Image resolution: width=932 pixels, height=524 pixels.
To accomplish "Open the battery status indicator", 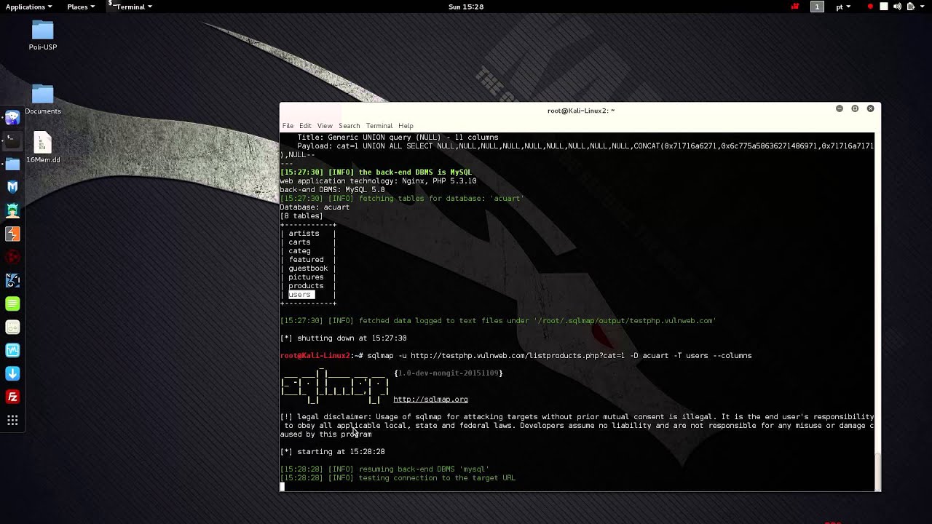I will (x=910, y=7).
